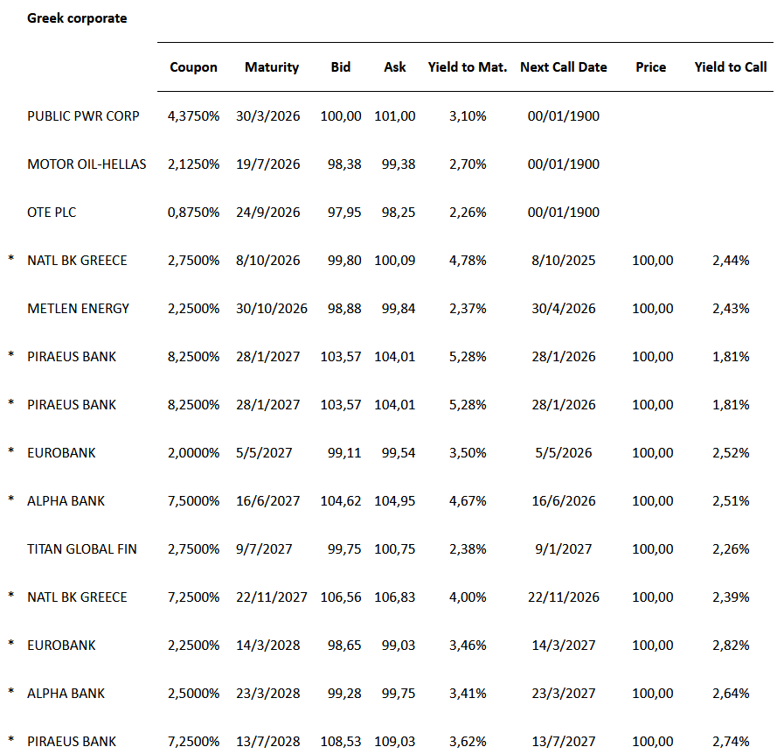Select the OTE PLC issuer cell
The height and width of the screenshot is (754, 784).
click(x=58, y=213)
